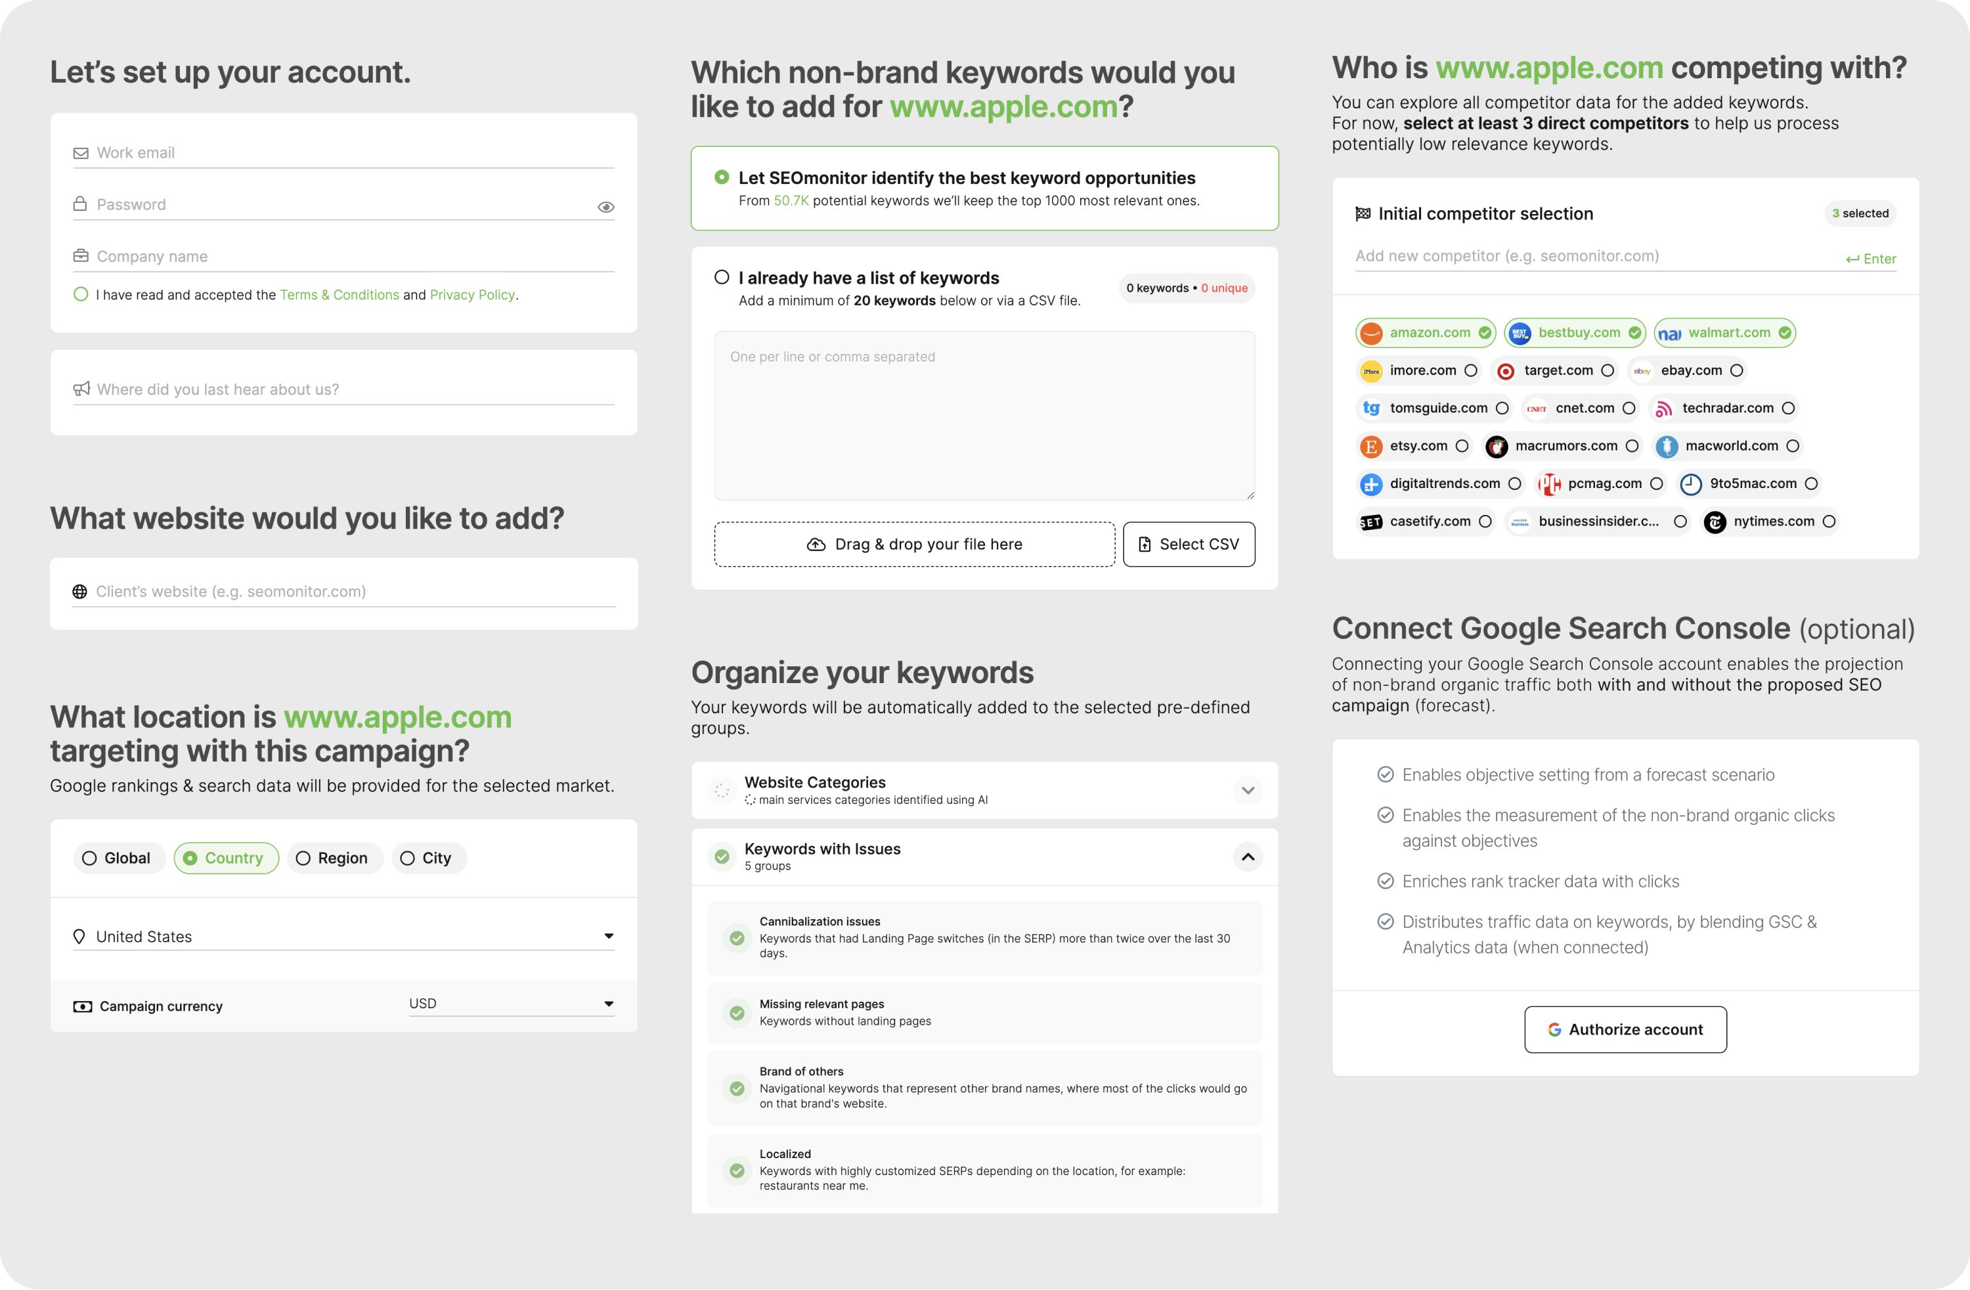
Task: Toggle Brand of others group checkmark
Action: pyautogui.click(x=737, y=1088)
